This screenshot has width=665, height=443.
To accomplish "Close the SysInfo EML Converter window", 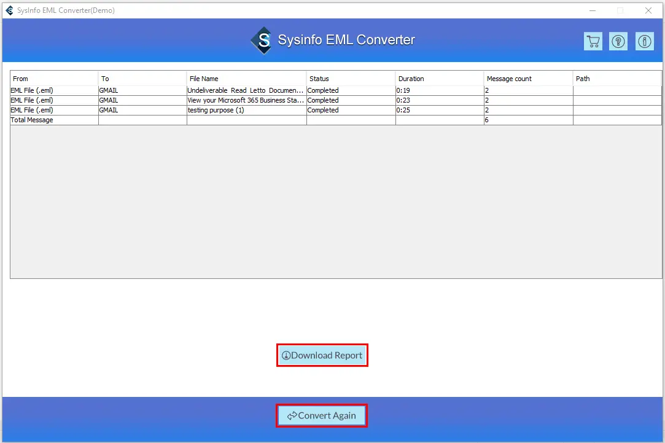I will pyautogui.click(x=648, y=10).
